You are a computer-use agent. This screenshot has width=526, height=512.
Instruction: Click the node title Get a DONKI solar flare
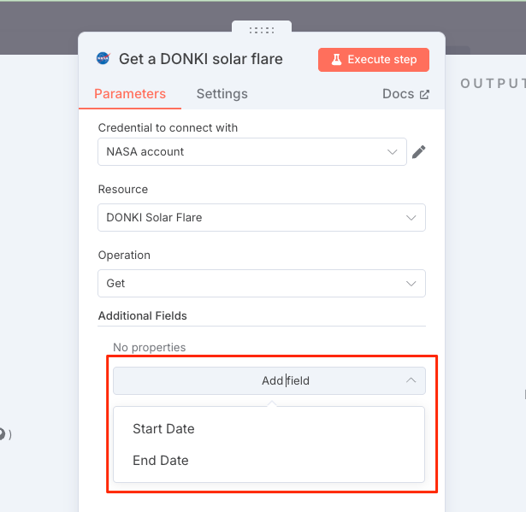coord(201,59)
